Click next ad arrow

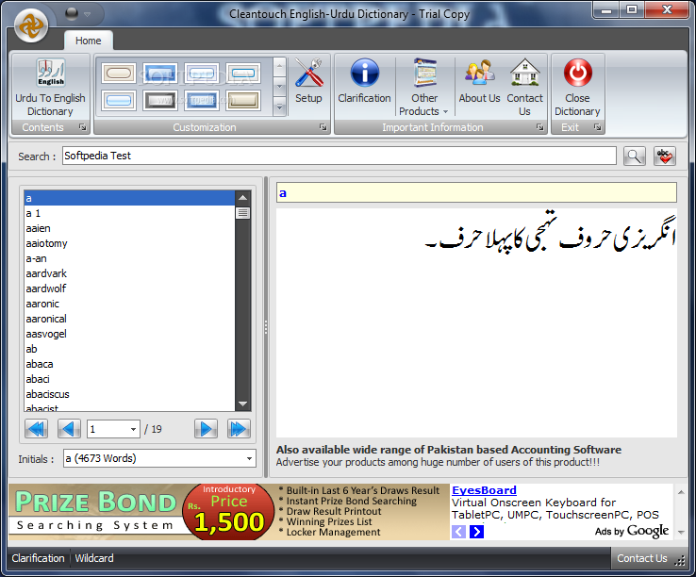[476, 532]
